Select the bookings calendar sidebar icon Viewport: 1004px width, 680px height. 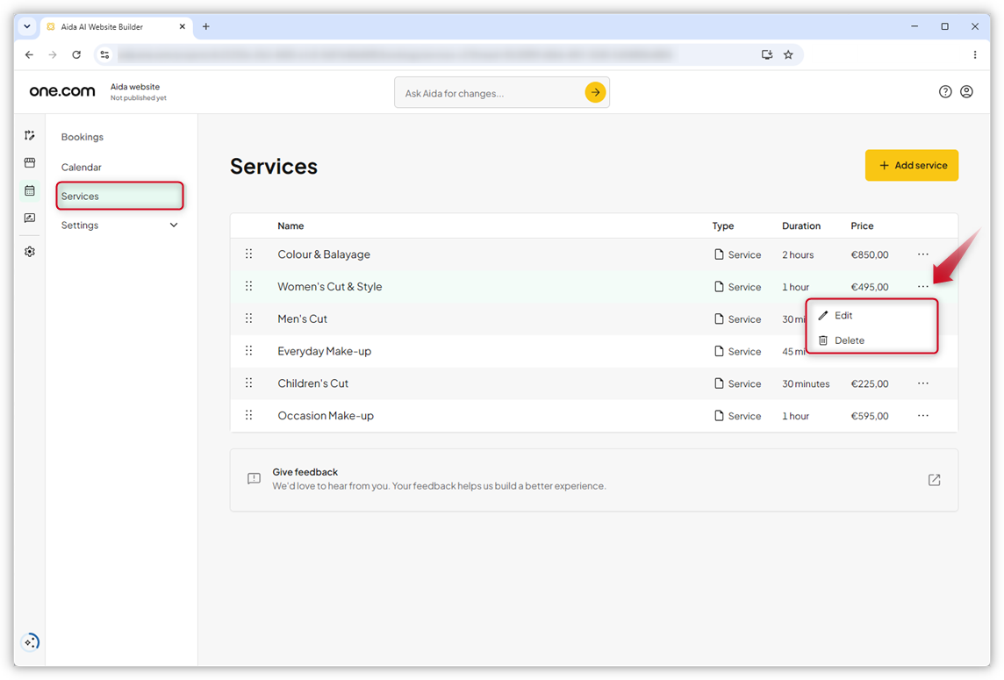click(x=30, y=190)
